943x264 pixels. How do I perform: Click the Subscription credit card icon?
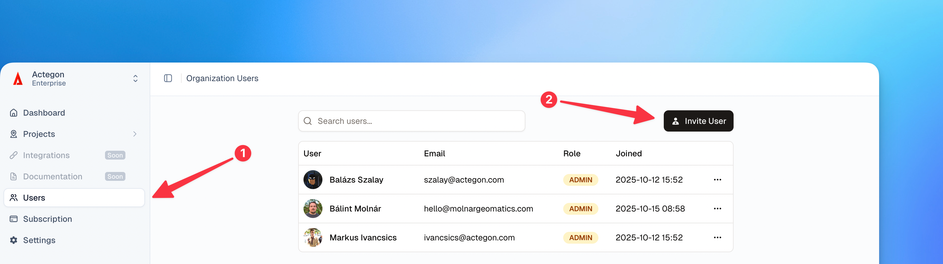pyautogui.click(x=14, y=219)
